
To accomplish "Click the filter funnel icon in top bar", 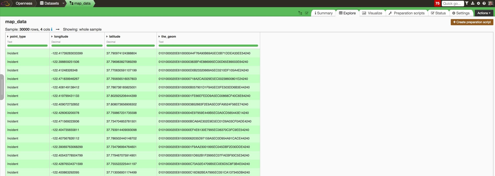I will pyautogui.click(x=467, y=3).
